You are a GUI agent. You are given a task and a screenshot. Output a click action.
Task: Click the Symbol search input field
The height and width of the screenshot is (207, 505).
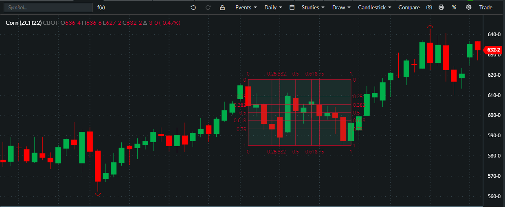(x=48, y=7)
